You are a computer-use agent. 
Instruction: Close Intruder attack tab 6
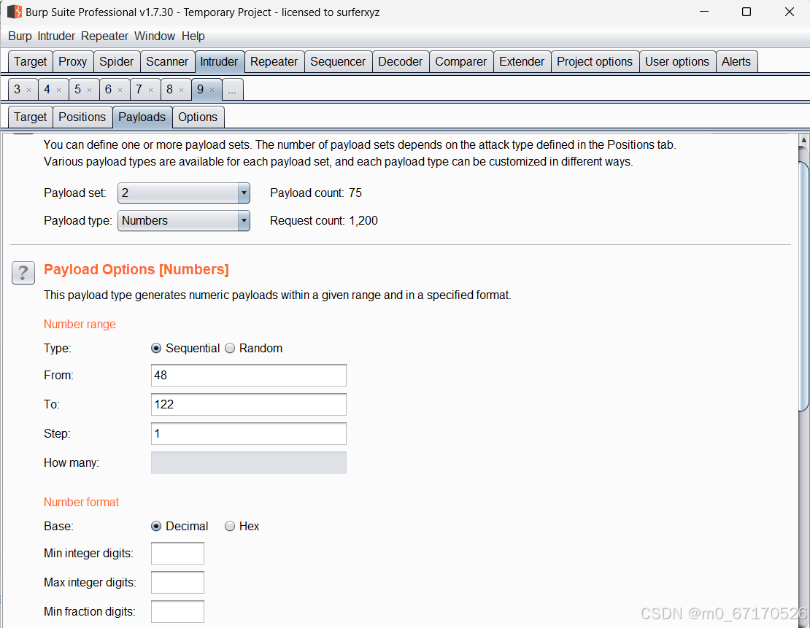[120, 90]
